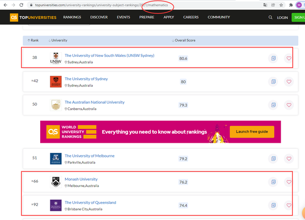Favorite Australian National University heart icon

coord(289,105)
